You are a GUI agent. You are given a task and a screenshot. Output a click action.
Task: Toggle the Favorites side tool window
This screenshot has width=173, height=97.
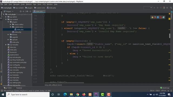coord(1,80)
